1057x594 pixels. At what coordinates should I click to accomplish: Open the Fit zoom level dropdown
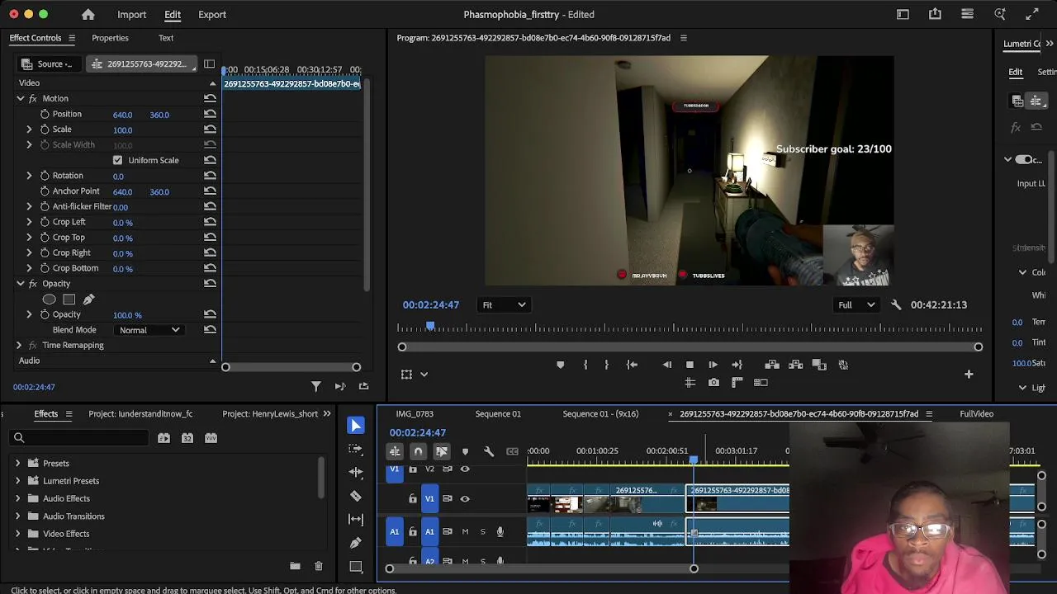[504, 305]
